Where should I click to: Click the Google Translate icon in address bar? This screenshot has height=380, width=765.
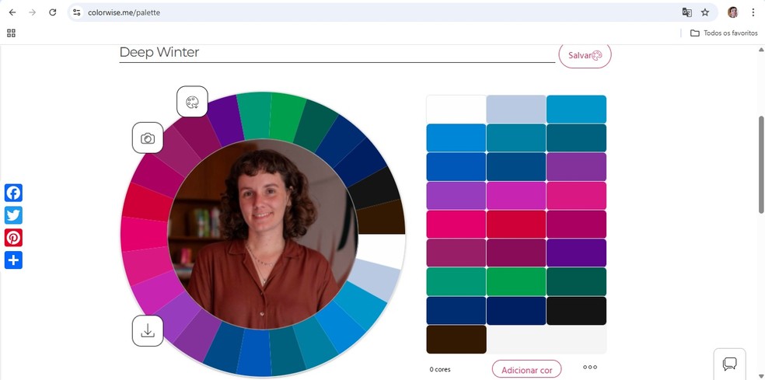click(686, 12)
